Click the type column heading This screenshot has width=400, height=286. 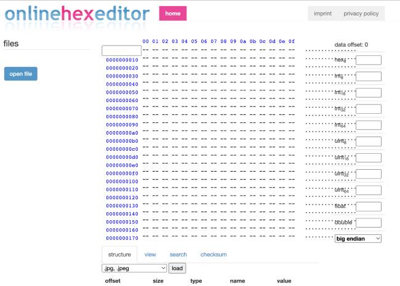click(196, 281)
